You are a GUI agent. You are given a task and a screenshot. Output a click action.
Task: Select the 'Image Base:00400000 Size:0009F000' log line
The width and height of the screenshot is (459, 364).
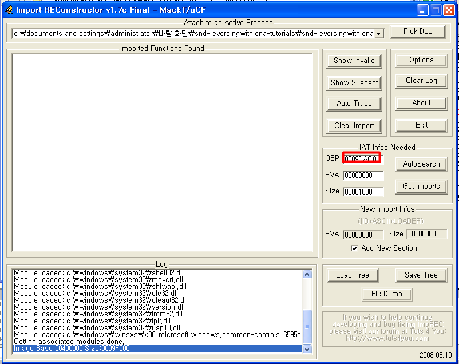157,349
